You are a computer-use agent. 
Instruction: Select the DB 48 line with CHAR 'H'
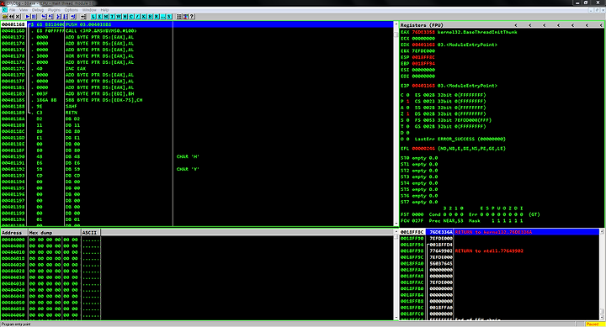(x=197, y=156)
